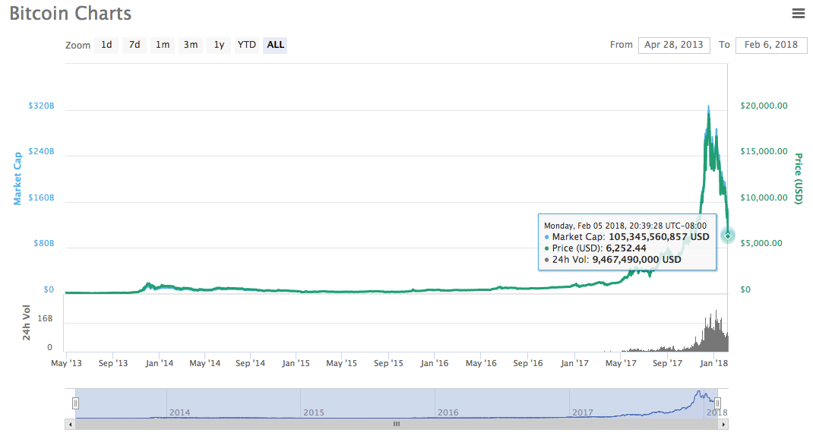Click the $15,000.00 price label
Image resolution: width=813 pixels, height=436 pixels.
point(764,151)
